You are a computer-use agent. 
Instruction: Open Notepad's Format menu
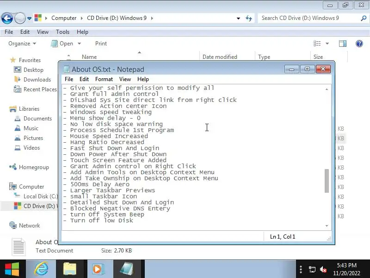[104, 79]
